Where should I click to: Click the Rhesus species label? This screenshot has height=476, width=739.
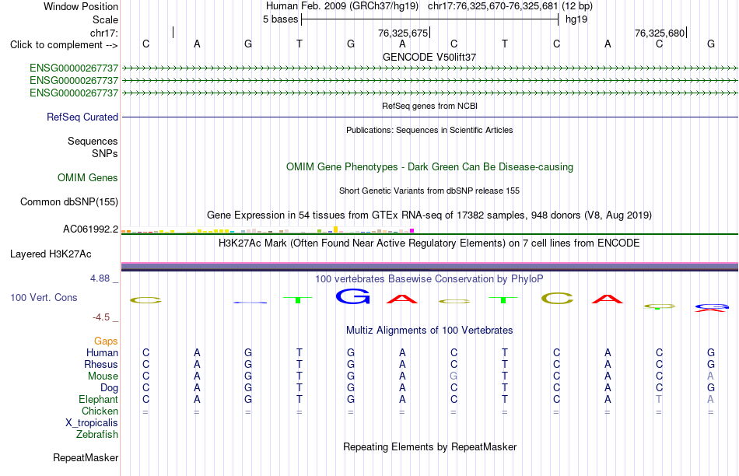tap(101, 364)
